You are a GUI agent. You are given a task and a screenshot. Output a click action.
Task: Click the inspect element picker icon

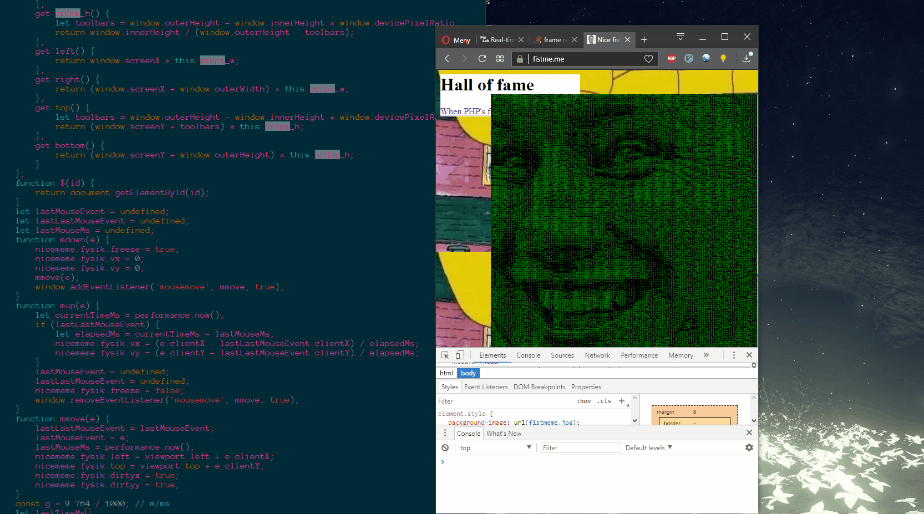445,355
